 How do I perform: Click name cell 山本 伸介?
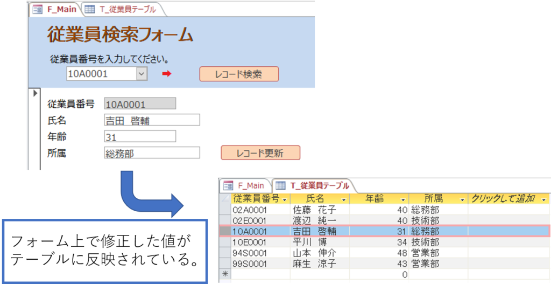[320, 253]
